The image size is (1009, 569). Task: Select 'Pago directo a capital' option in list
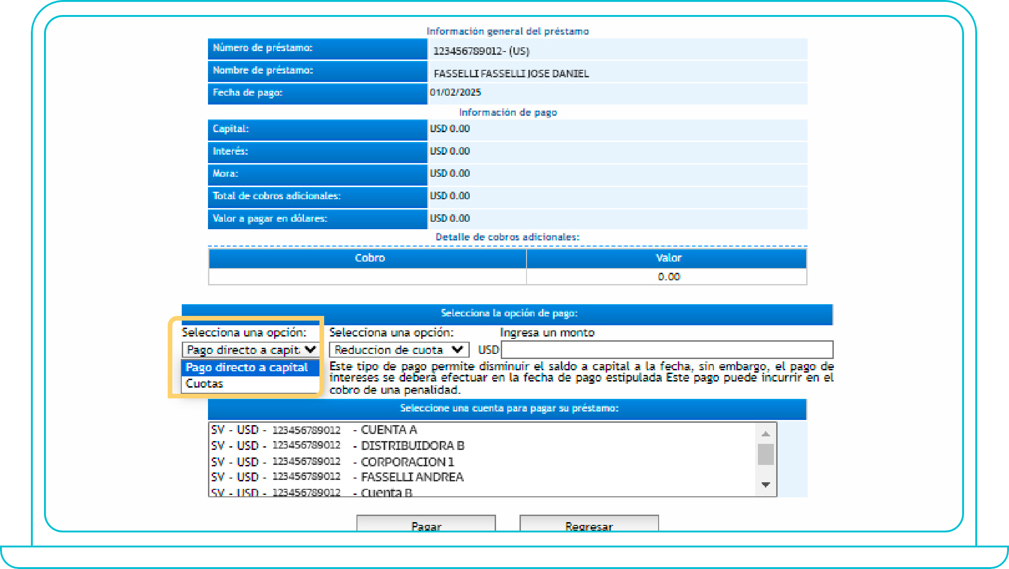point(247,367)
